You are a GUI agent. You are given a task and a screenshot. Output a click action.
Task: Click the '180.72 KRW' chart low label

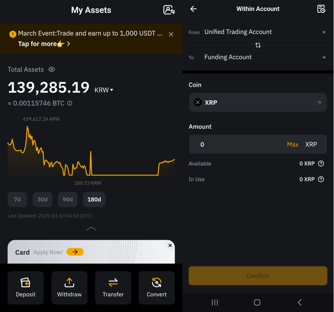coord(88,183)
